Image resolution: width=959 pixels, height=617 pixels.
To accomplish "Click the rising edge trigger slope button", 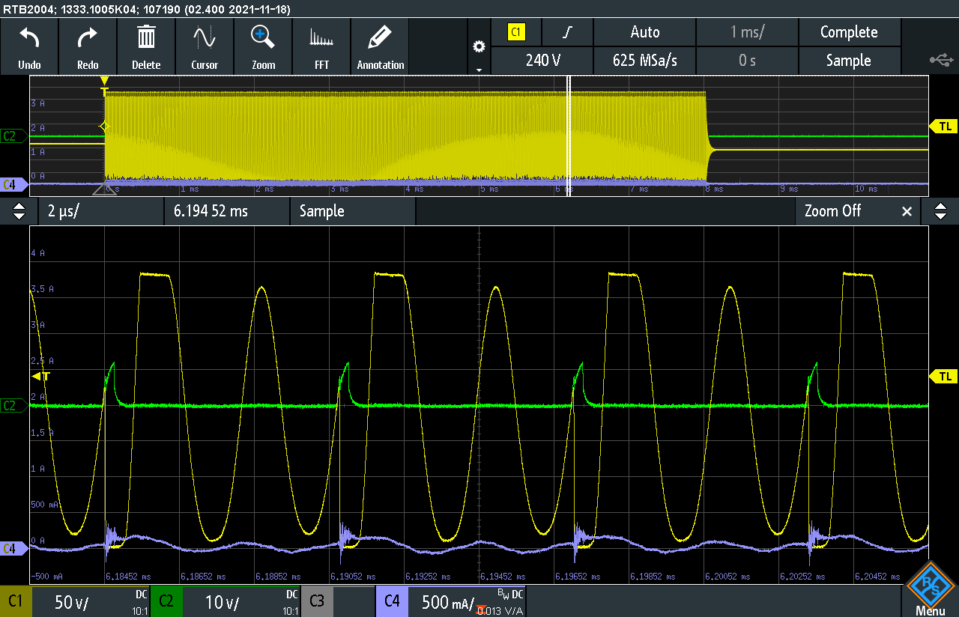I will pos(567,32).
